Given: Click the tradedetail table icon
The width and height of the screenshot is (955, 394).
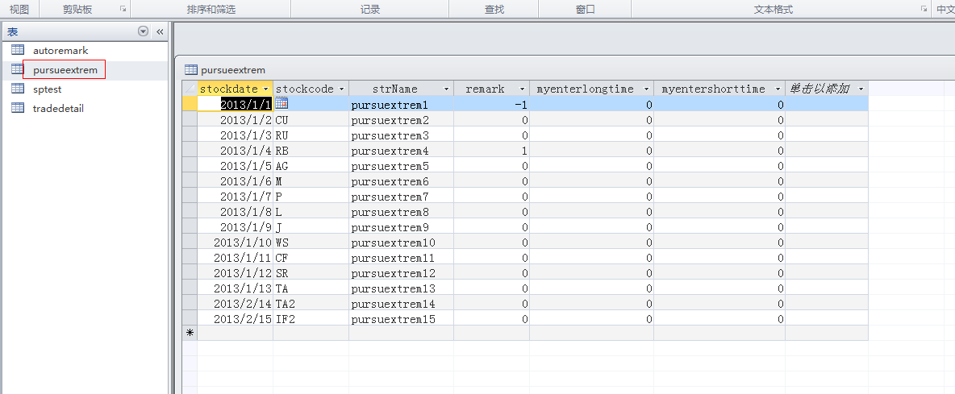Looking at the screenshot, I should click(18, 108).
